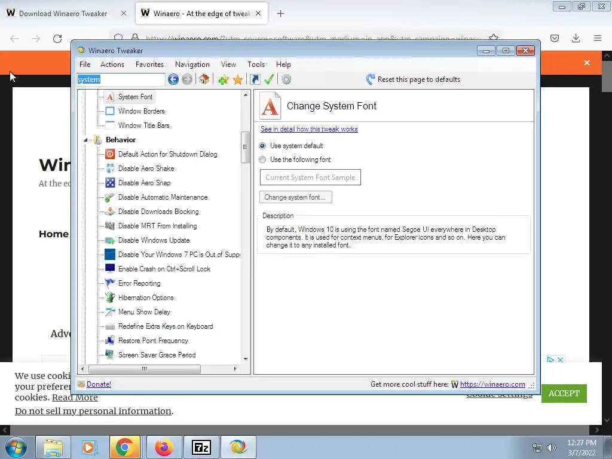
Task: Open settings using the gear toolbar icon
Action: pos(286,79)
